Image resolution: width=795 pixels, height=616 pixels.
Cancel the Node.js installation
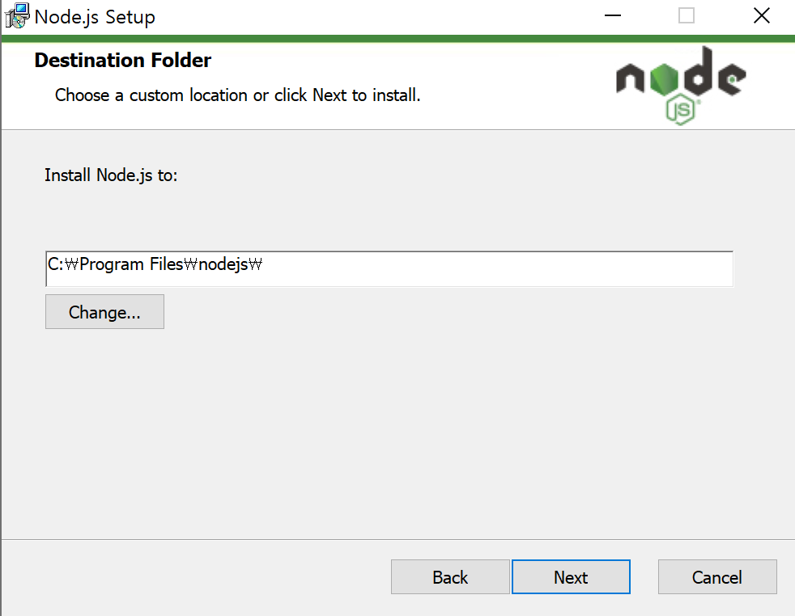[717, 577]
